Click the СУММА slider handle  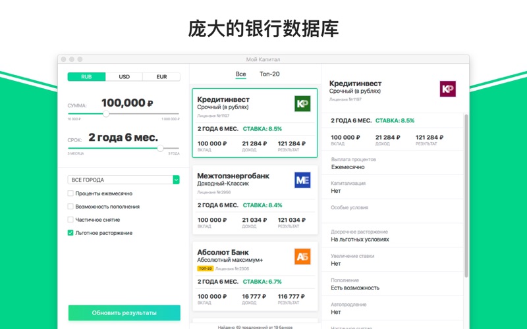[x=106, y=114]
